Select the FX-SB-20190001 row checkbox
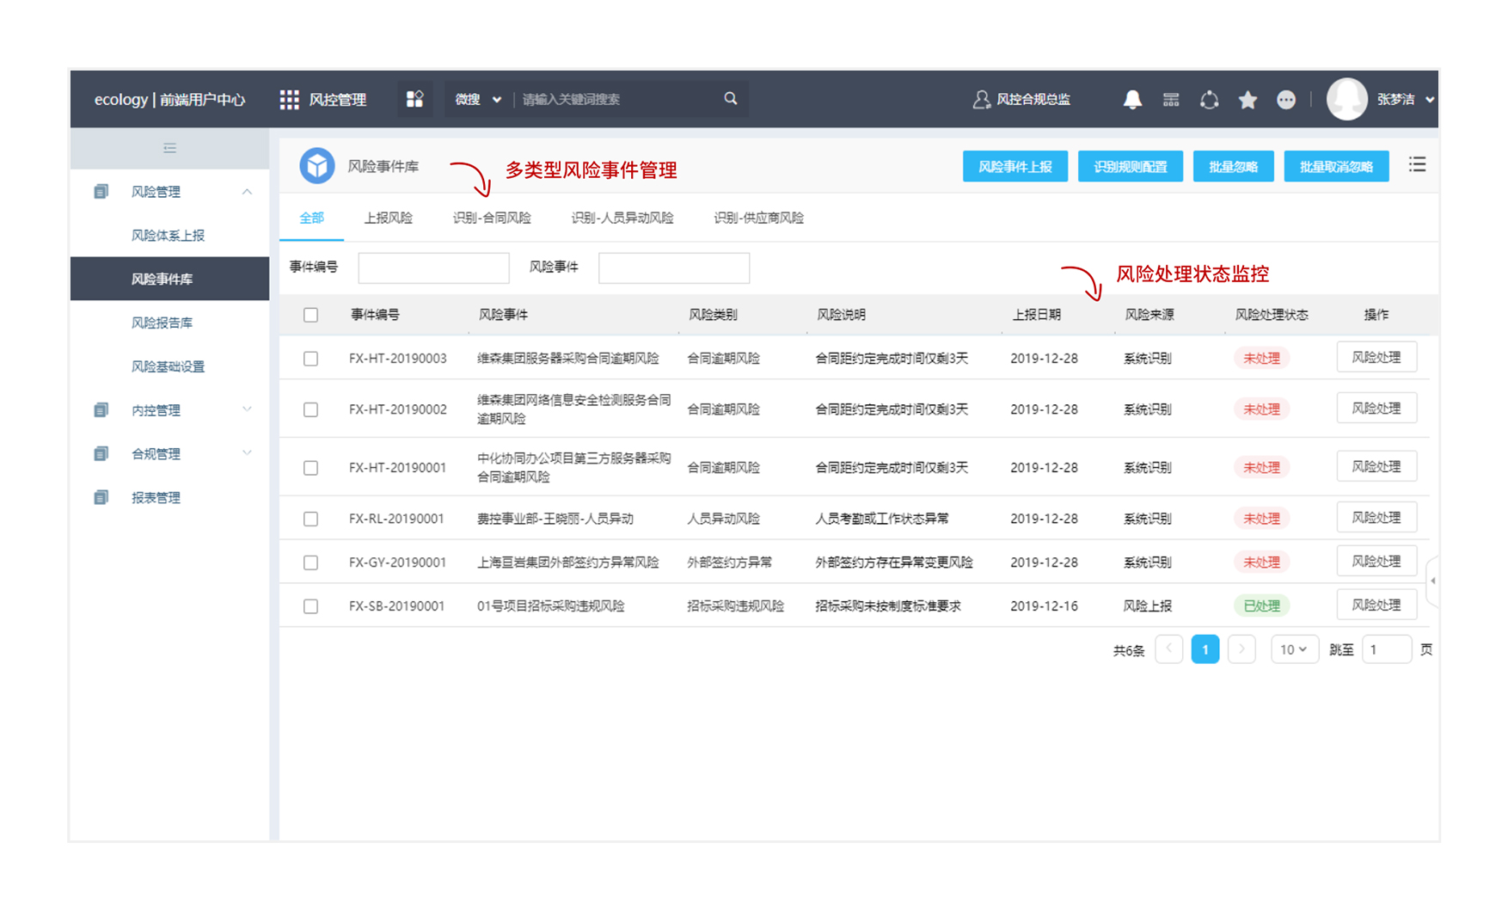The image size is (1508, 910). [x=310, y=606]
